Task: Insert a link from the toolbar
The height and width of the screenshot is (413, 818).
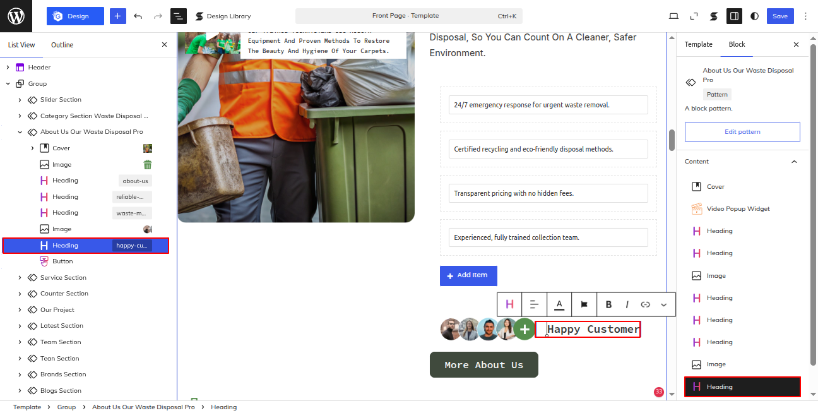Action: coord(645,304)
